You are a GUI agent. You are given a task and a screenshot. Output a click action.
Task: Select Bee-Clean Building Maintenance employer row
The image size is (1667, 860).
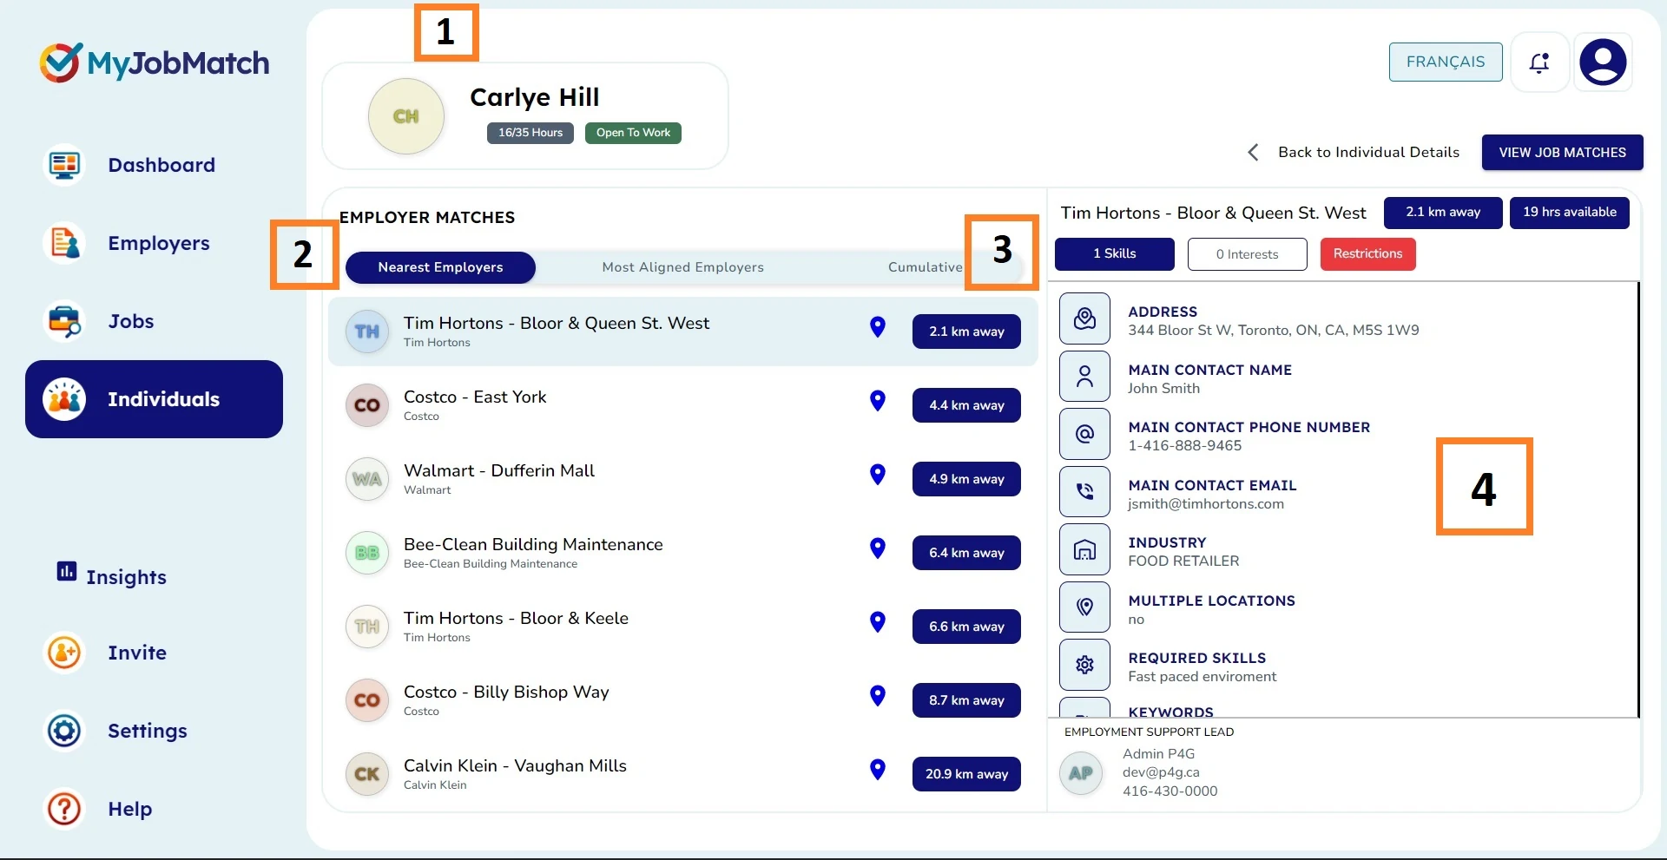point(683,553)
